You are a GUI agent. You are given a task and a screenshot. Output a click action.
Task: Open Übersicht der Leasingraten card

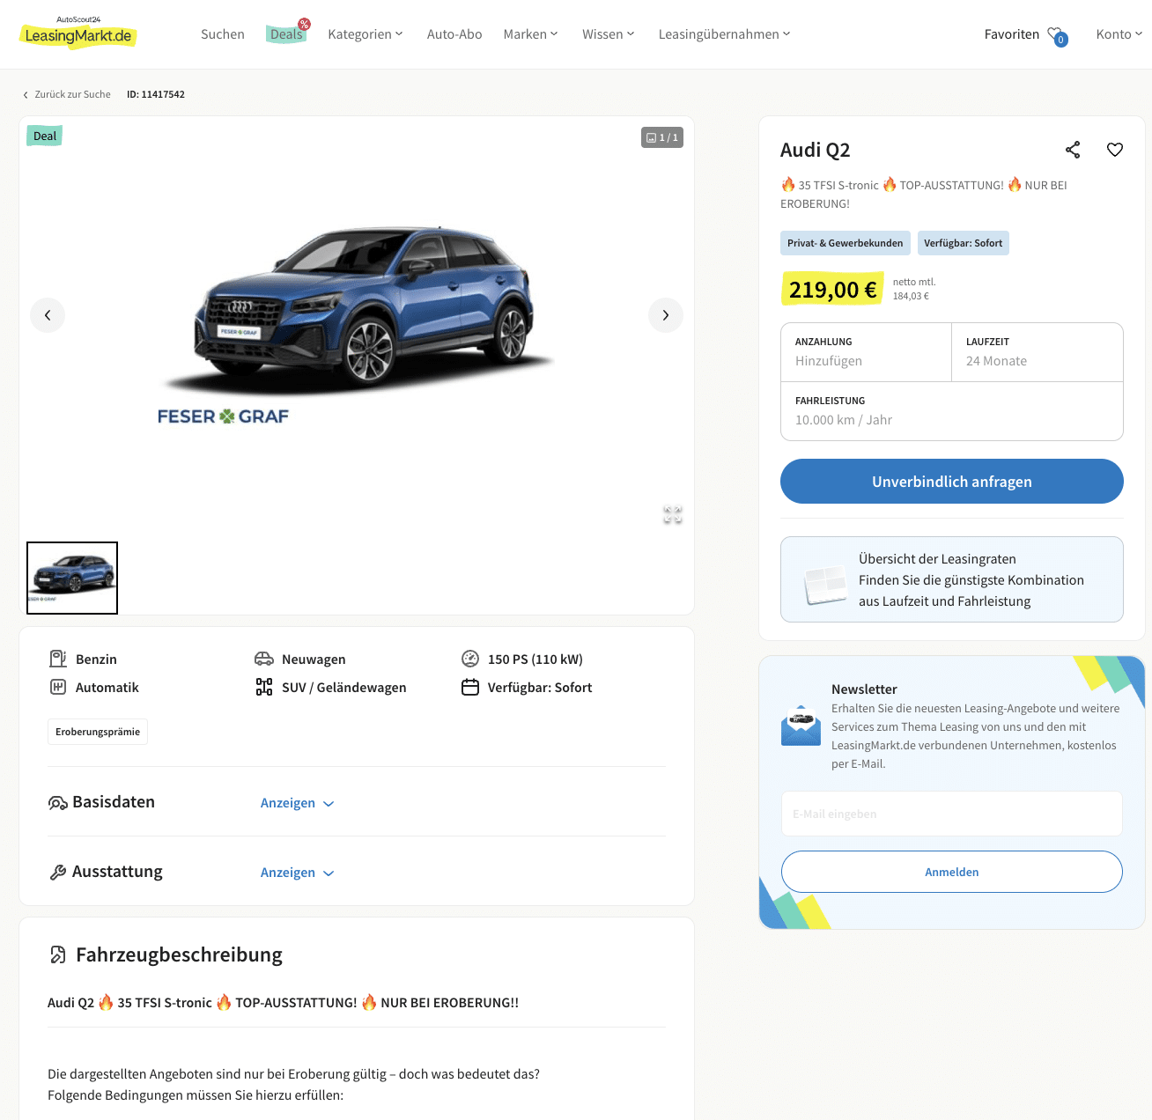(952, 579)
